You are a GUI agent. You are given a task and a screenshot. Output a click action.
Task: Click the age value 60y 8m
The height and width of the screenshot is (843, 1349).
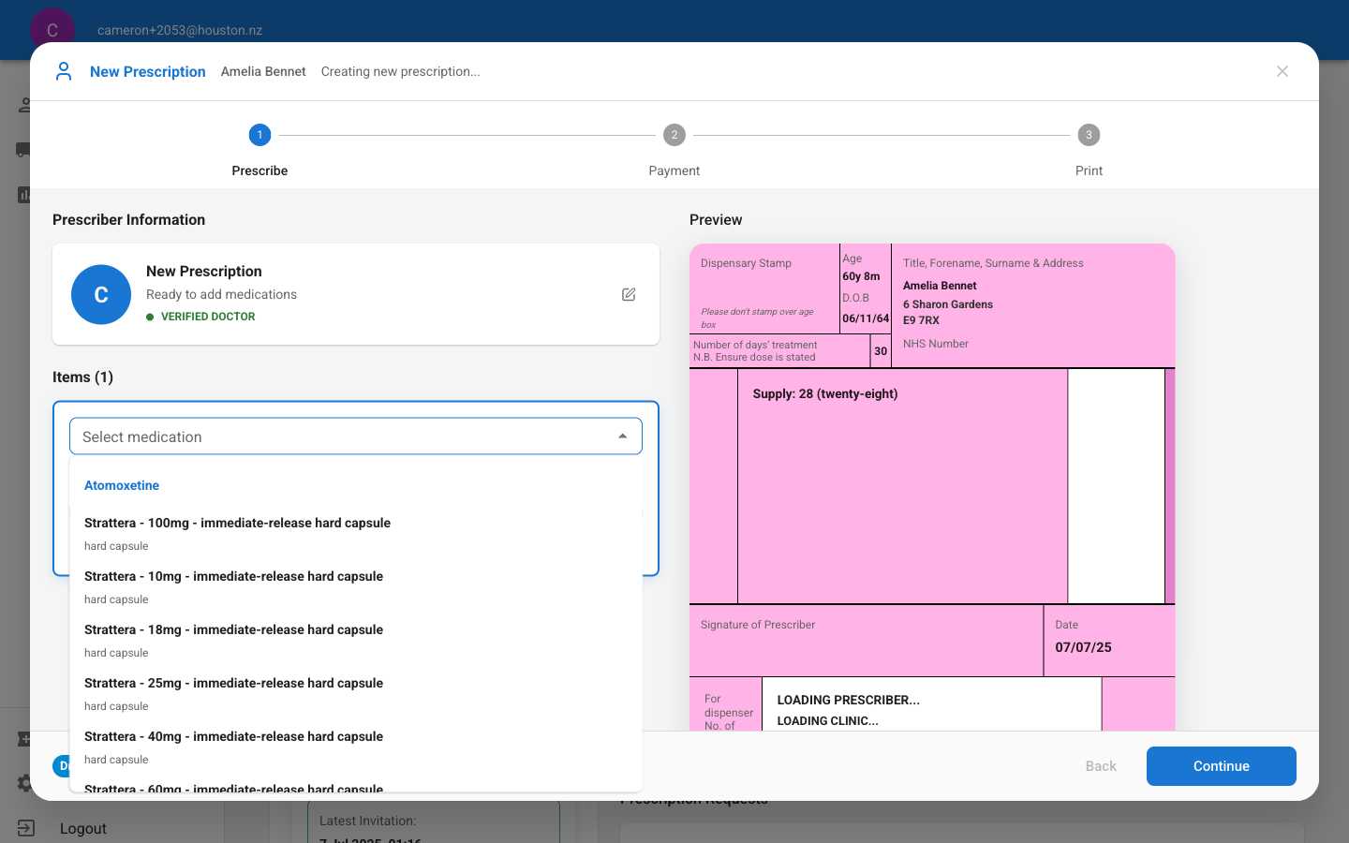click(861, 276)
